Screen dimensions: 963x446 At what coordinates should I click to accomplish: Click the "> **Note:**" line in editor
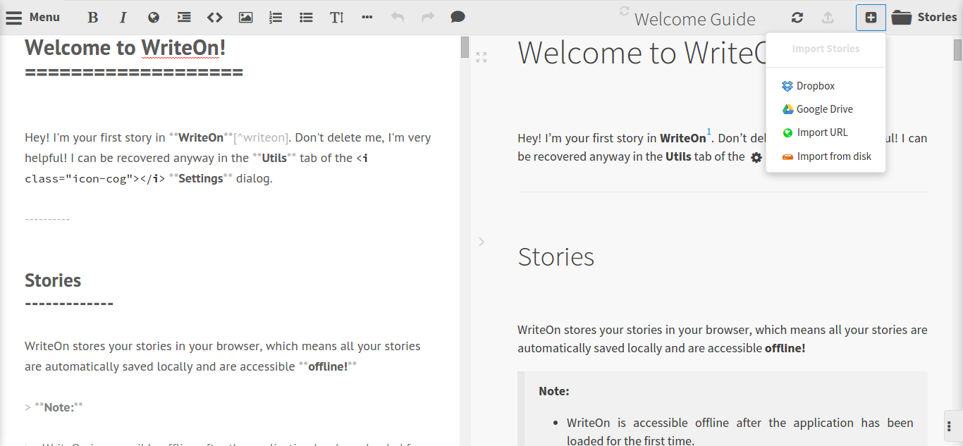[54, 407]
